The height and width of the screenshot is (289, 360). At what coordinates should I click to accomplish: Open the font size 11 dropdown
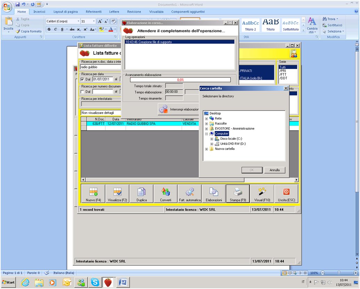pos(94,21)
